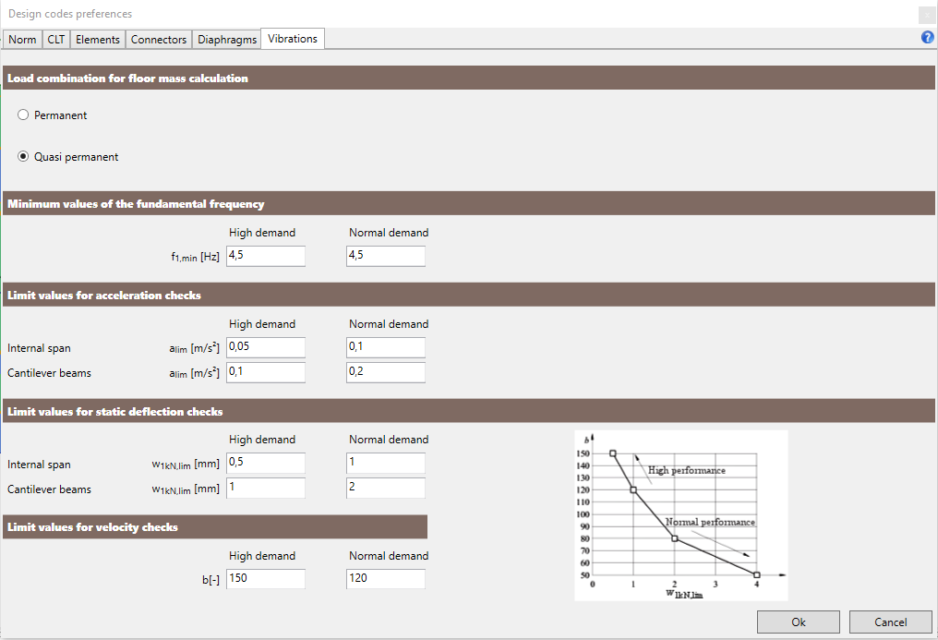Screen dimensions: 938x640
Task: Edit High demand internal span deflection limit
Action: click(266, 463)
